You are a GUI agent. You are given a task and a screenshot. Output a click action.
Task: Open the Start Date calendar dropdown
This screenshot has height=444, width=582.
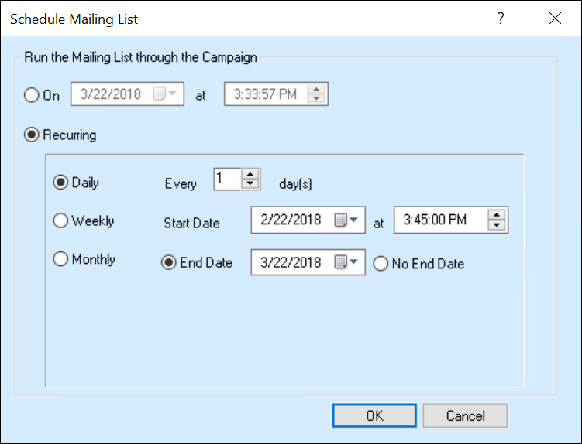click(x=346, y=220)
